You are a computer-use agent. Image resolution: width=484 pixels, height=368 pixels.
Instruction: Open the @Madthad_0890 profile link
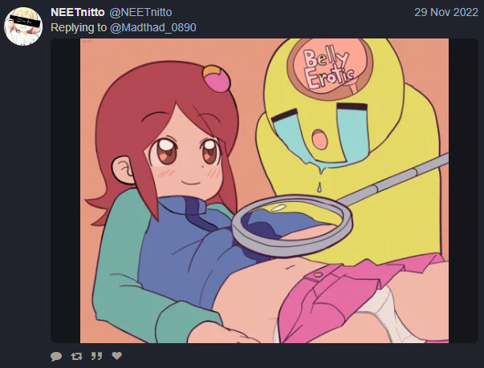pos(153,28)
